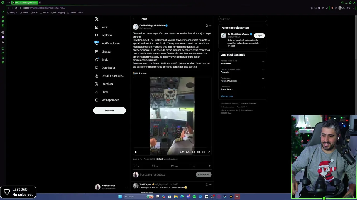Viewport: 357px width, 200px height.
Task: Open Toni Zapata reply options menu
Action: (x=211, y=184)
